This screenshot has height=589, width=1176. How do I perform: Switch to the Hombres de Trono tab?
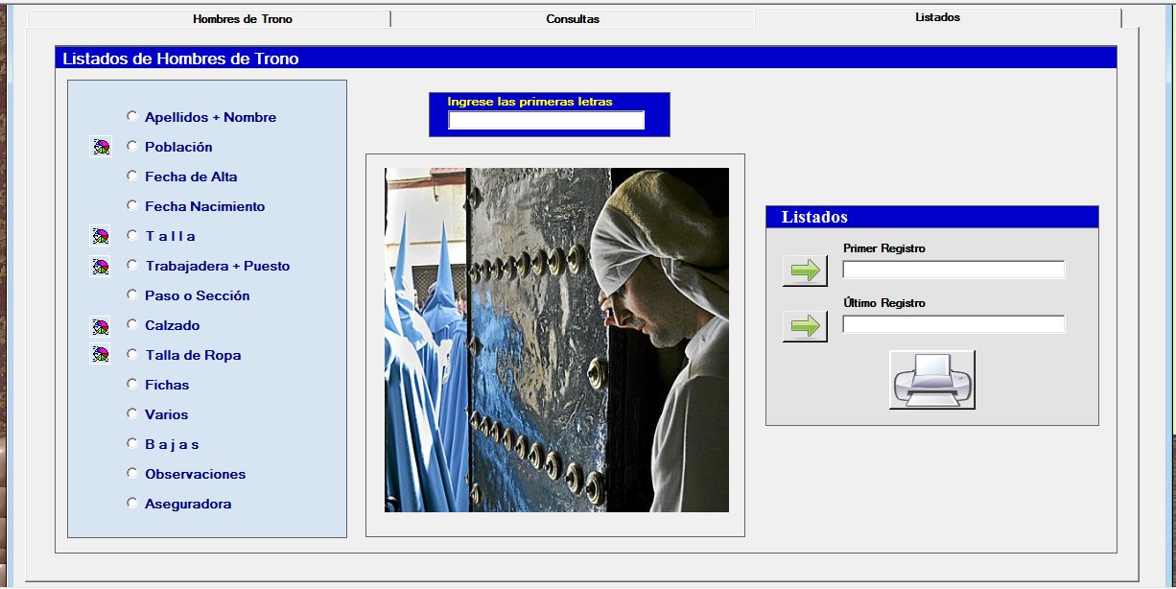pyautogui.click(x=242, y=19)
